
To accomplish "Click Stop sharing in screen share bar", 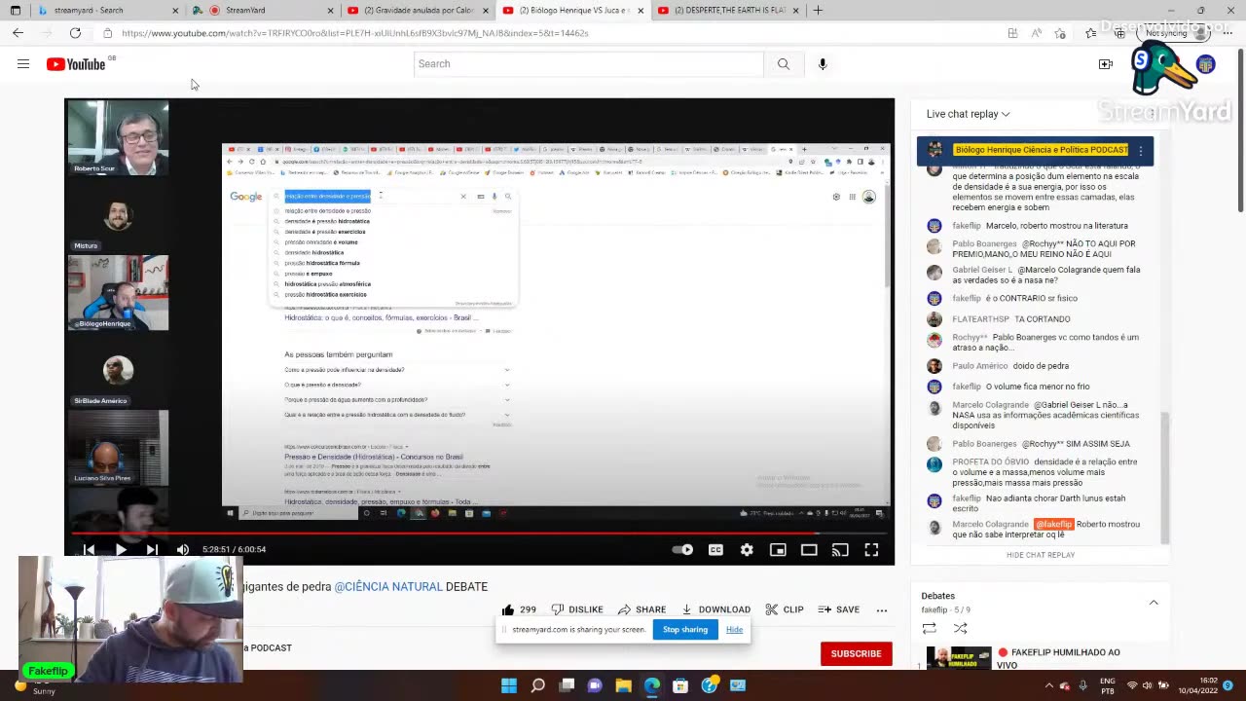I will click(685, 630).
